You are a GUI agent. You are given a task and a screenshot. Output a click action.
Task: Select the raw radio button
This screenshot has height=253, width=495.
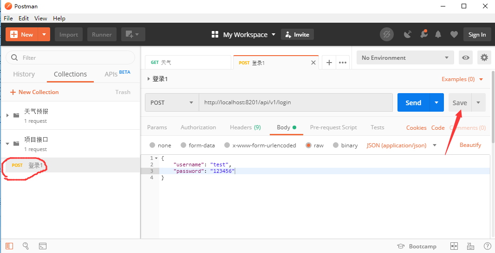click(x=308, y=145)
